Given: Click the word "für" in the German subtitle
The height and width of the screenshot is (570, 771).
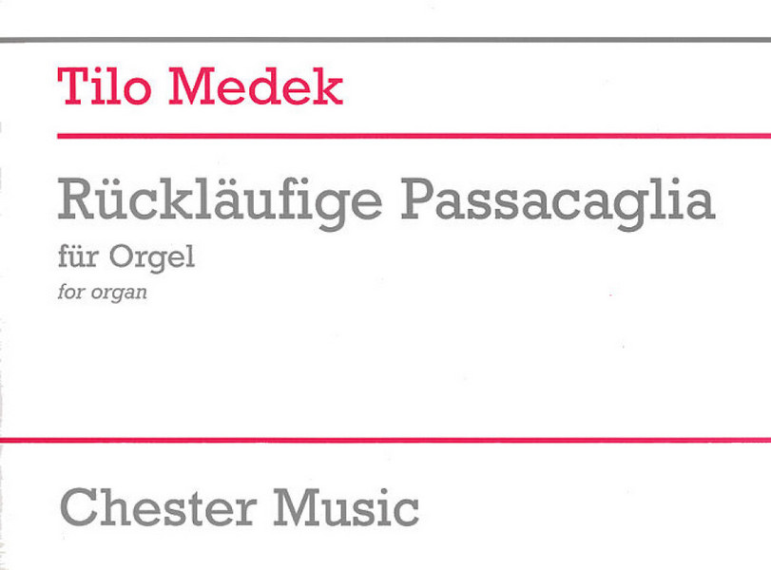Looking at the screenshot, I should [x=79, y=257].
